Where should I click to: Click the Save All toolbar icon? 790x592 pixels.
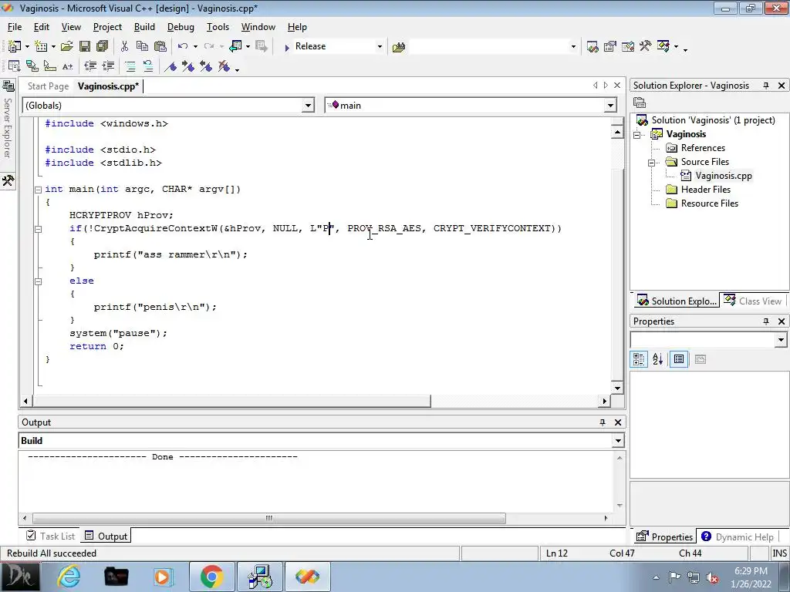[103, 46]
